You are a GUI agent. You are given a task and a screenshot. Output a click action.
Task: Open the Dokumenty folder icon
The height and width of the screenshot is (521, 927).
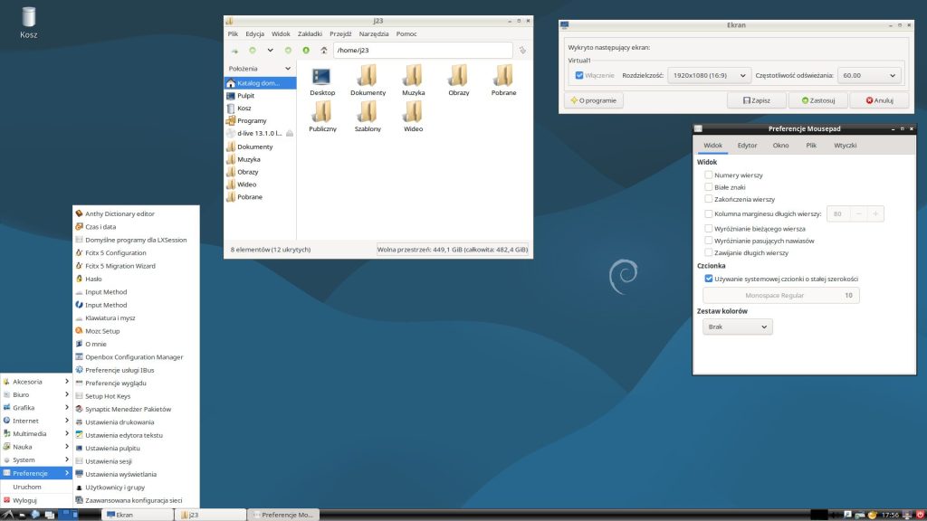coord(368,80)
